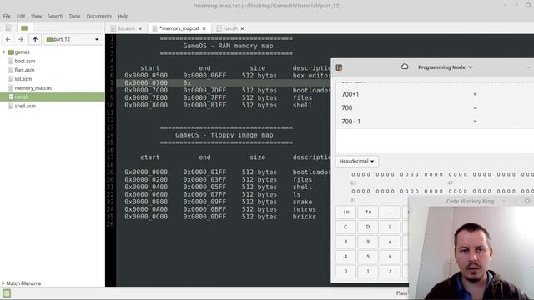Click calculator digit 4 button
This screenshot has height=300, width=534.
(x=345, y=257)
